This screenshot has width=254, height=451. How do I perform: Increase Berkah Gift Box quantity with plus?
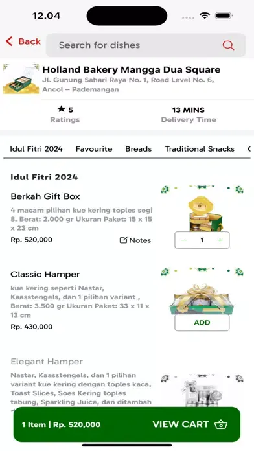(x=220, y=240)
